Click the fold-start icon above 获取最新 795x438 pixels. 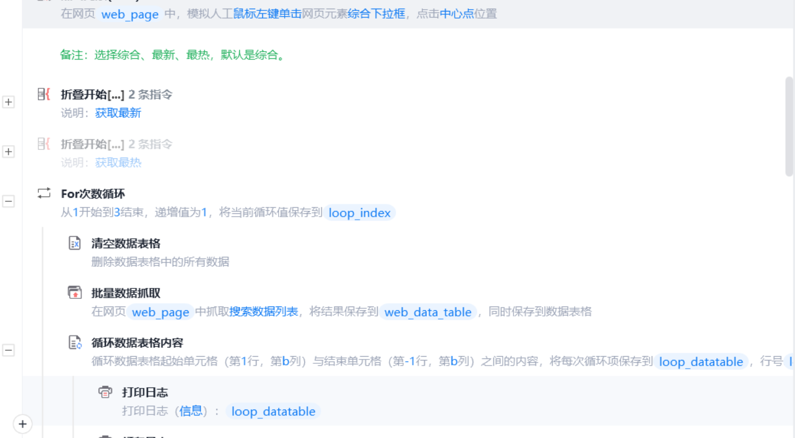[44, 94]
